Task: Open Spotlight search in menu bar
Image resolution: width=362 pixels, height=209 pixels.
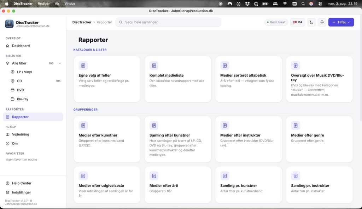Action: (x=303, y=4)
